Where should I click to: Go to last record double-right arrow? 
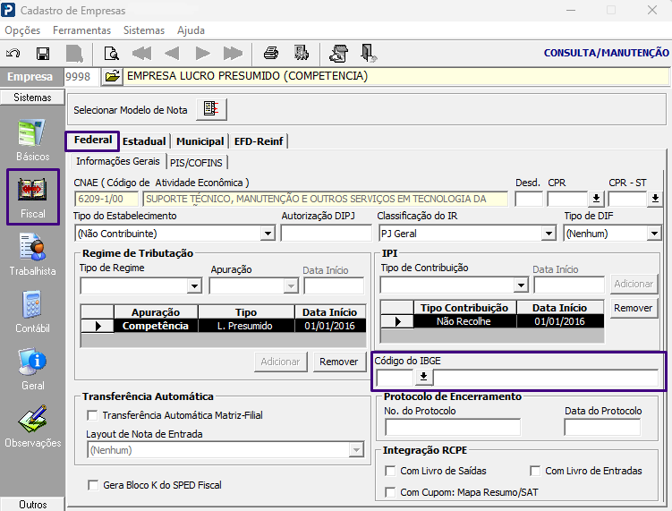pos(233,53)
